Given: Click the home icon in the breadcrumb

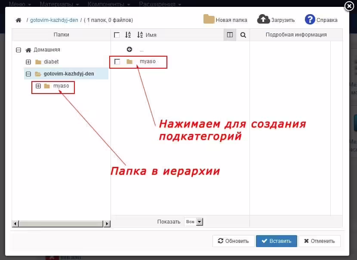Looking at the screenshot, I should [x=18, y=20].
